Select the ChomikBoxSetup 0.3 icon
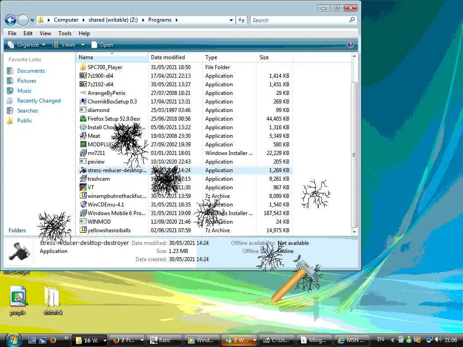This screenshot has height=347, width=463. pyautogui.click(x=83, y=102)
